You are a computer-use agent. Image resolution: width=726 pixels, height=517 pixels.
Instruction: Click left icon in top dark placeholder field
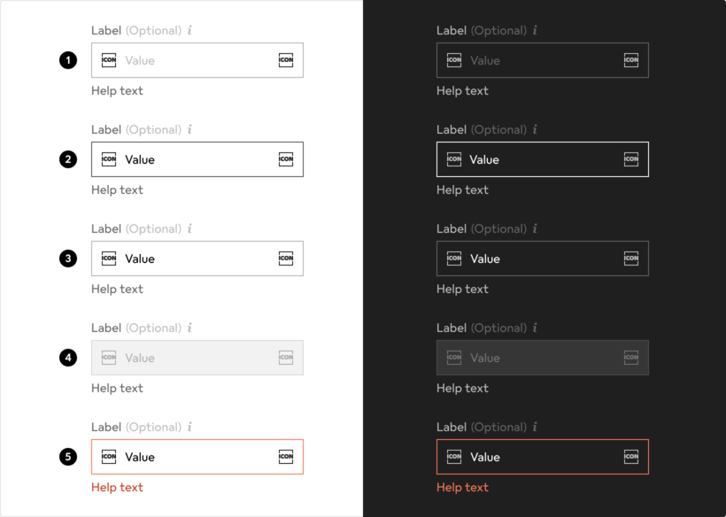pyautogui.click(x=454, y=60)
